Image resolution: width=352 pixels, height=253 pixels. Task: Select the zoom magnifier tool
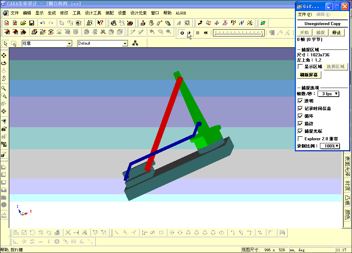(x=4, y=88)
